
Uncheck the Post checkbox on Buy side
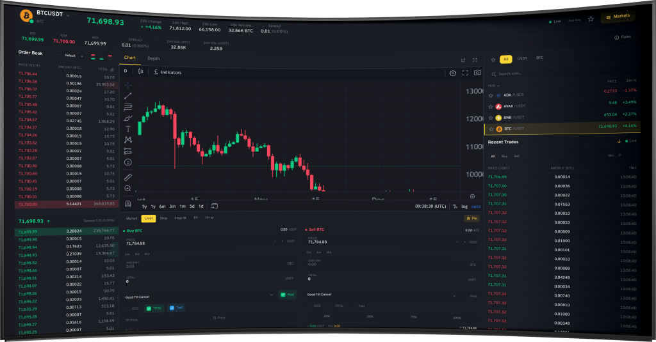(283, 295)
